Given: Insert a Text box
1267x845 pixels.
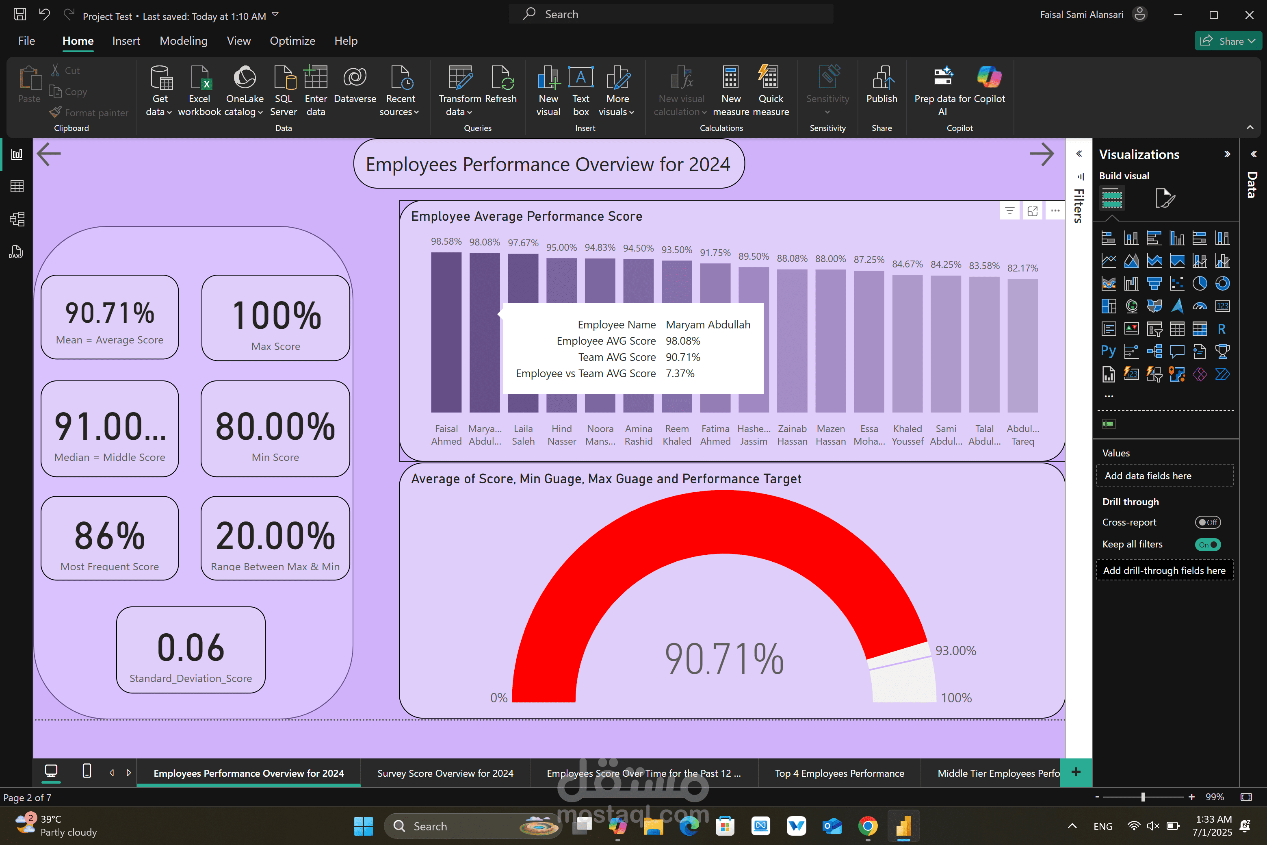Looking at the screenshot, I should (580, 90).
